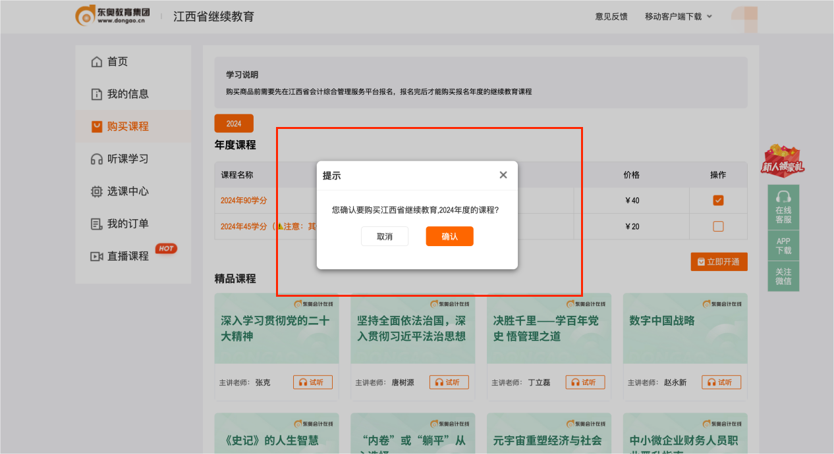Expand the 移动客户端下载 dropdown

coord(679,16)
